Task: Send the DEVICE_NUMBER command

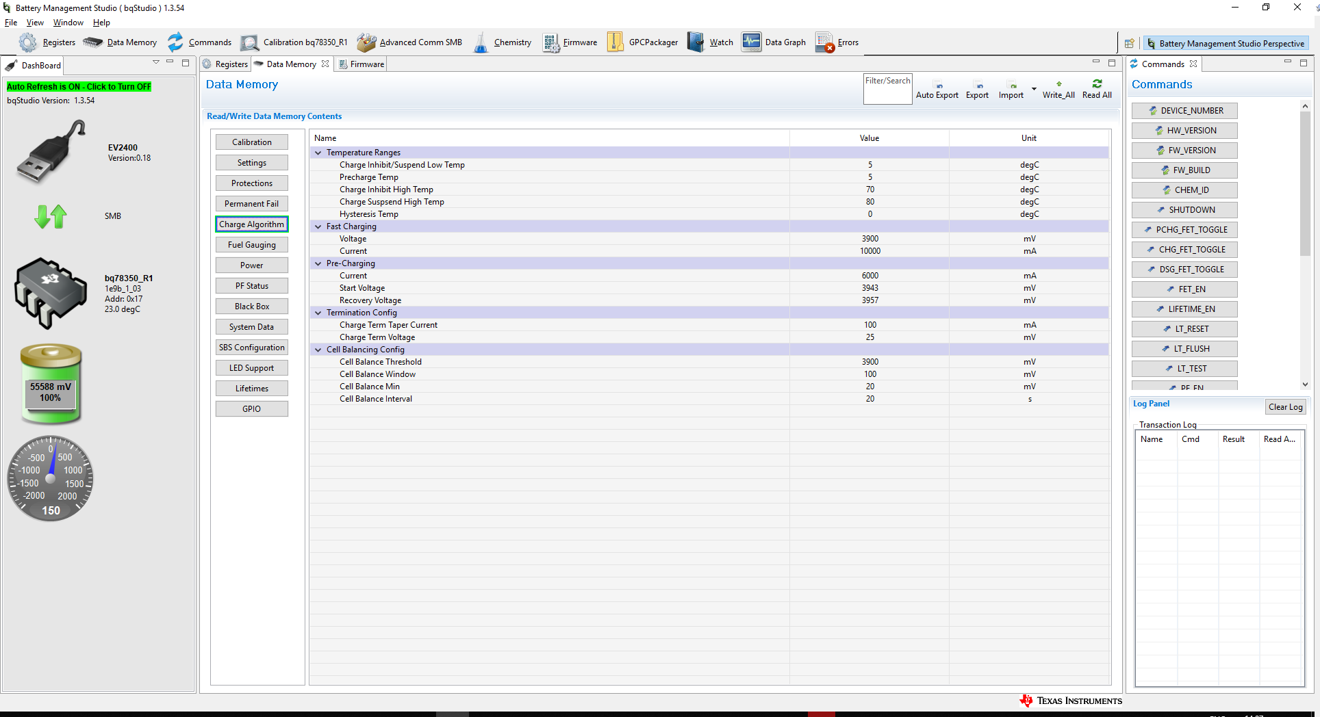Action: [1184, 111]
